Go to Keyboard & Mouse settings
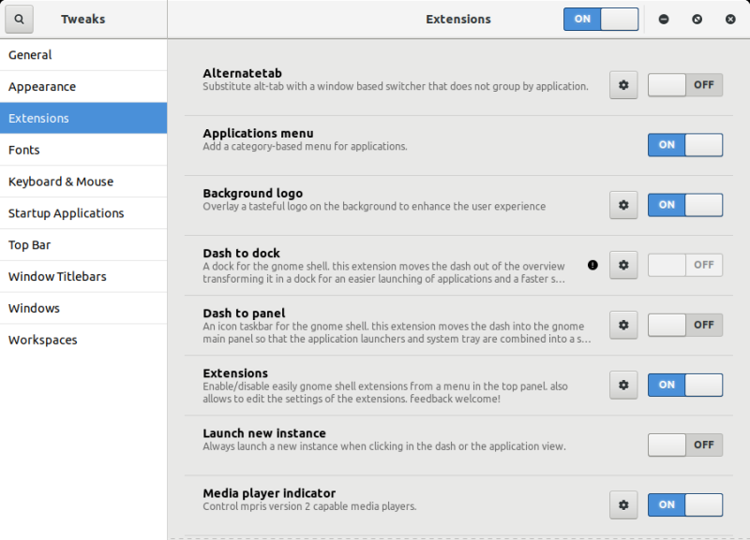This screenshot has height=540, width=750. (83, 182)
